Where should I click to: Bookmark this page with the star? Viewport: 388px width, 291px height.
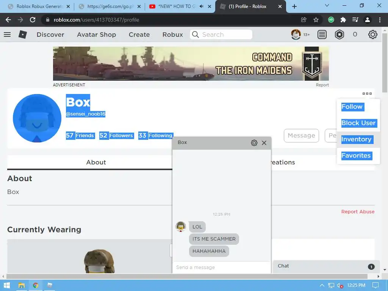316,20
